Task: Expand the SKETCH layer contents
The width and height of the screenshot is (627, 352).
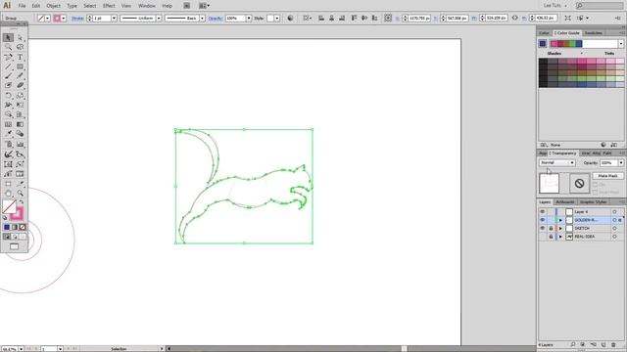Action: point(560,228)
